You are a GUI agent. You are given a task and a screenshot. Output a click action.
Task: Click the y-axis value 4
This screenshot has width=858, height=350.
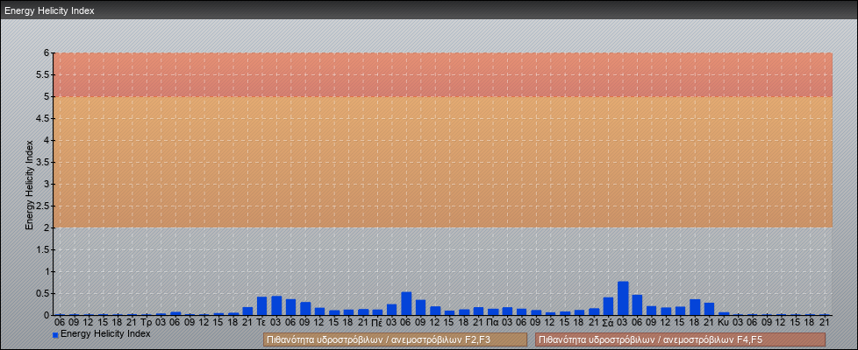point(47,140)
